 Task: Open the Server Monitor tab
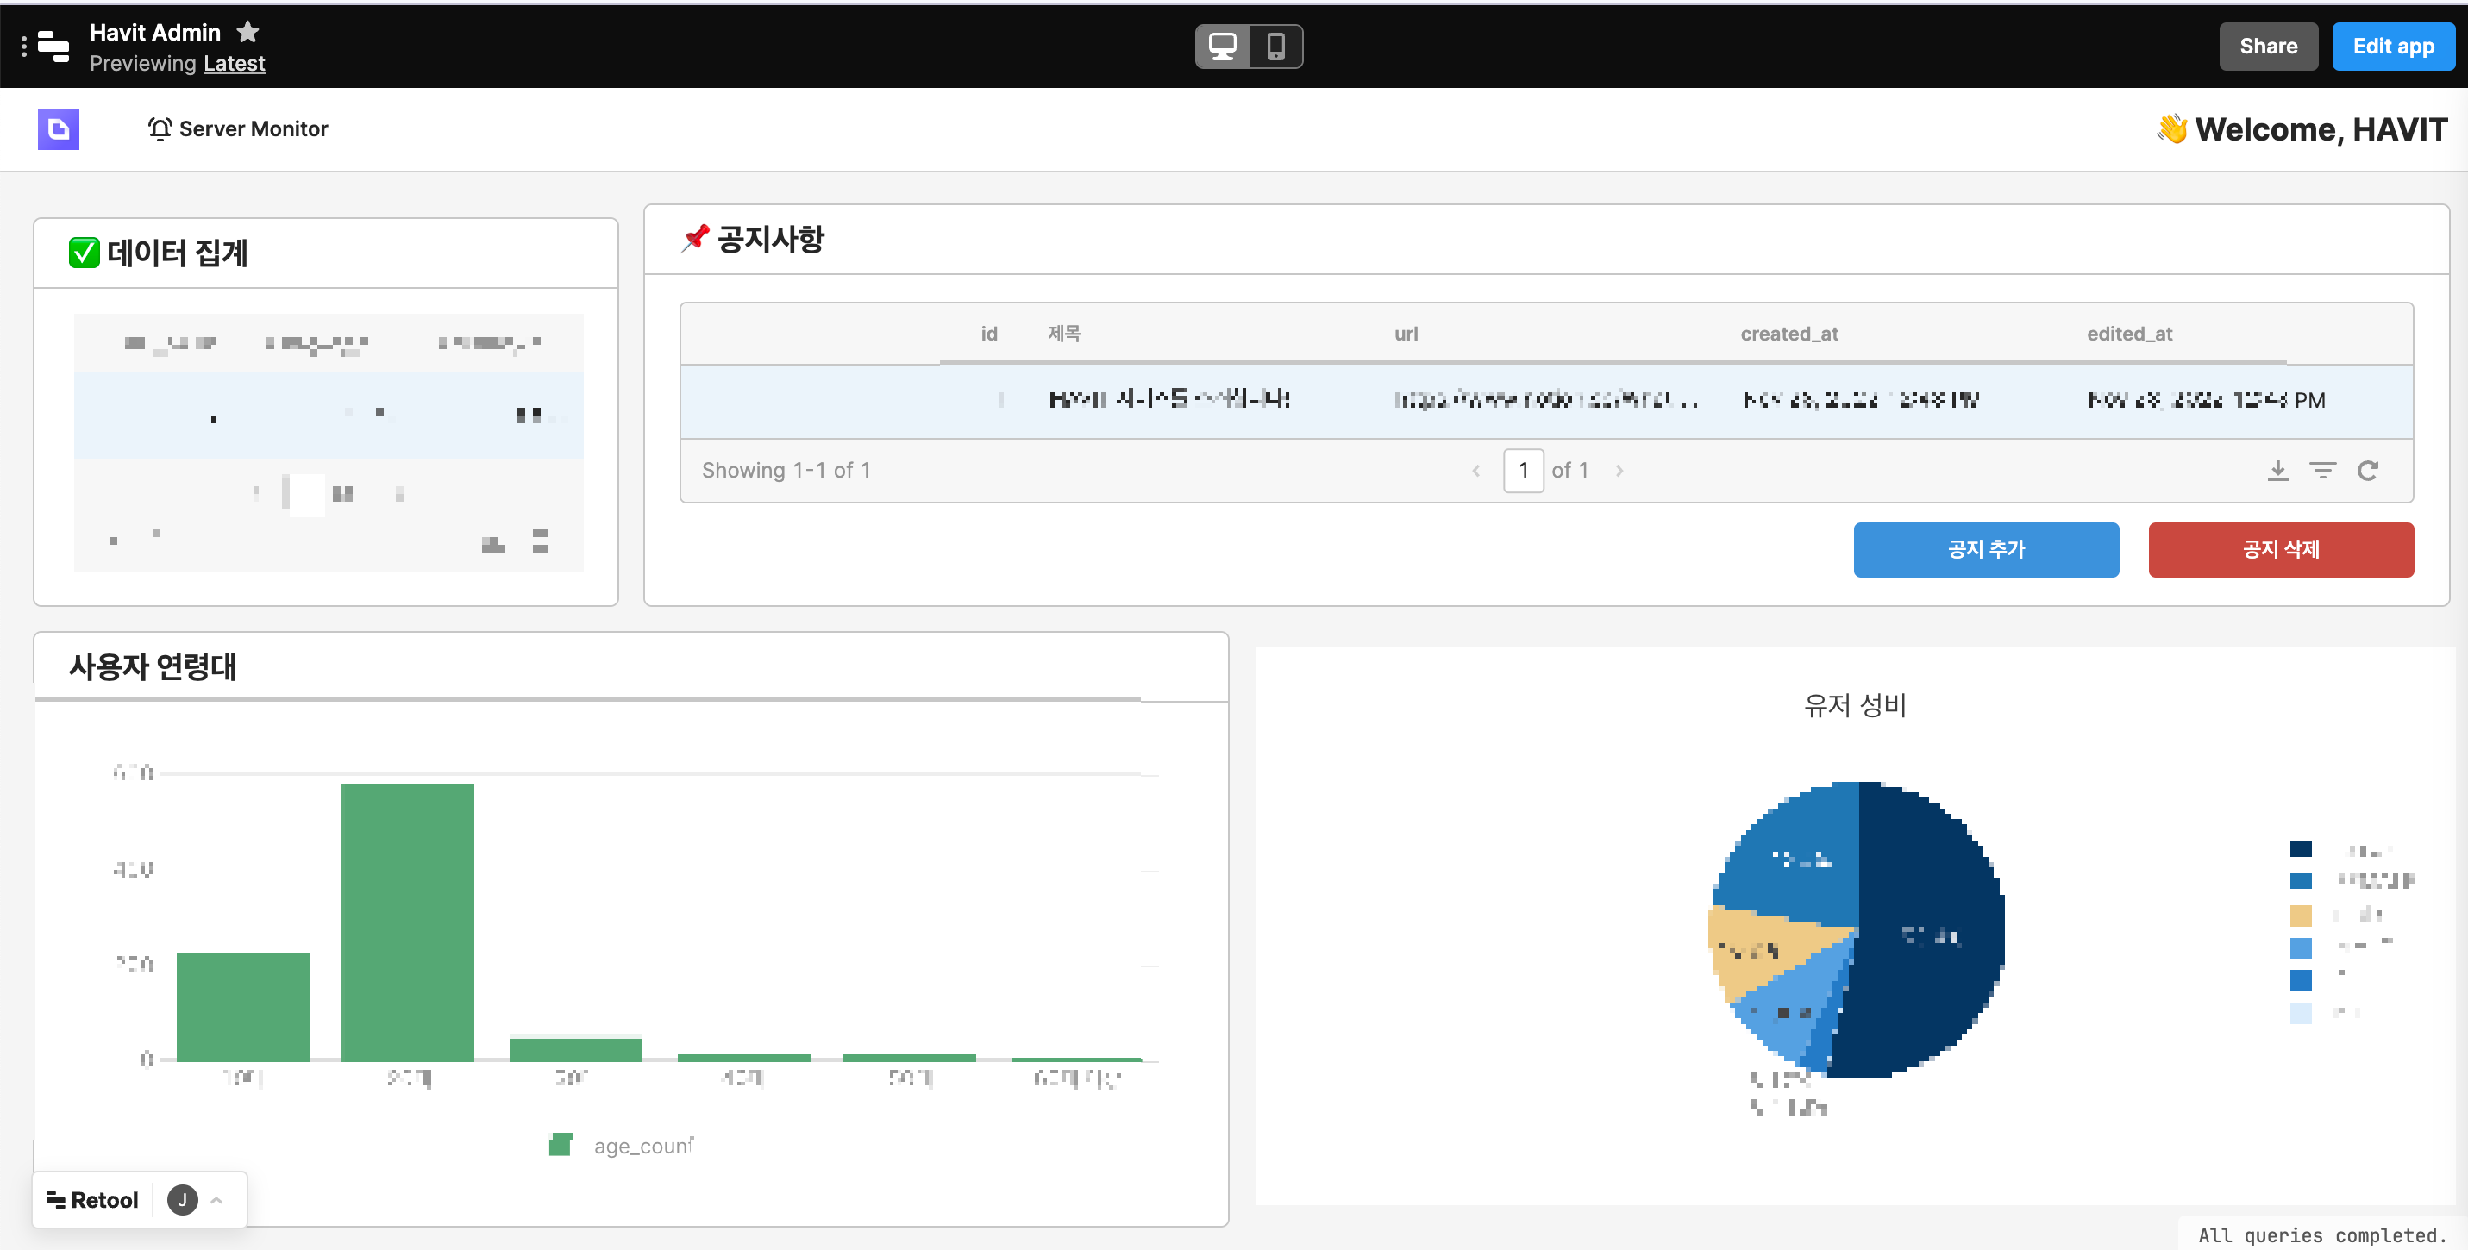pos(238,128)
